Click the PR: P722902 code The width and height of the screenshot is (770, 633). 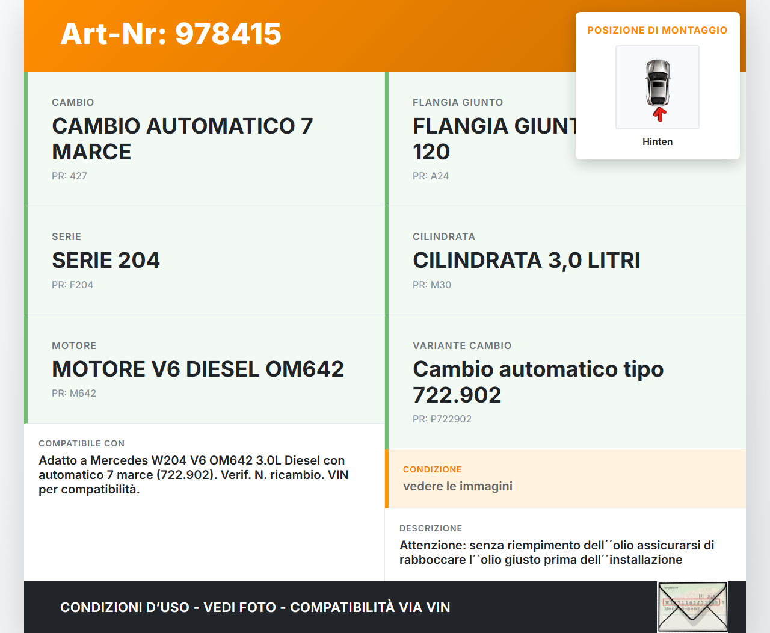click(442, 419)
